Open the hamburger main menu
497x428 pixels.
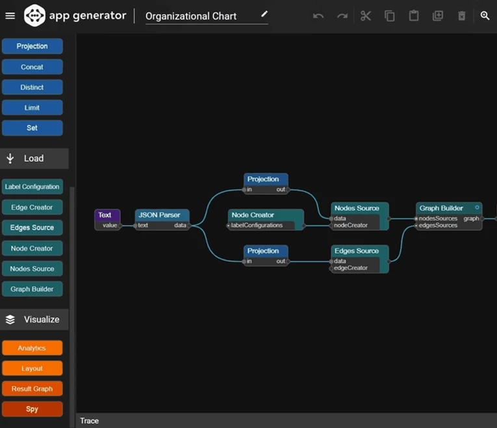point(10,16)
